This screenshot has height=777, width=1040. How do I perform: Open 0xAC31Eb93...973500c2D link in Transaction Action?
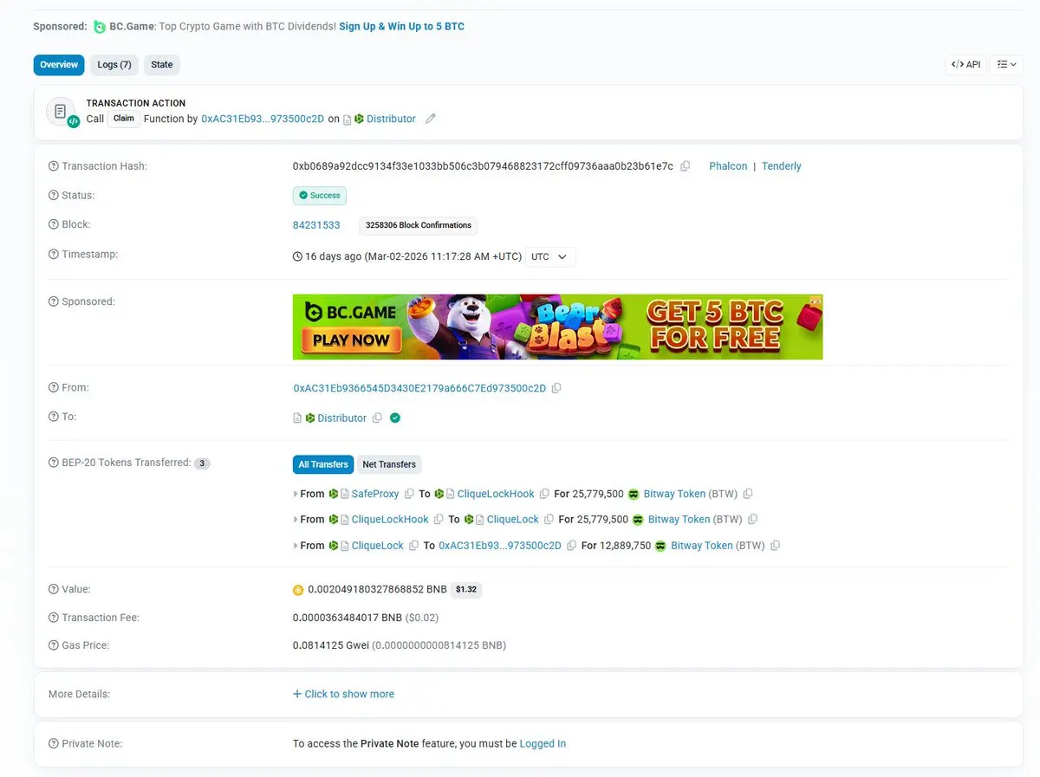coord(263,119)
